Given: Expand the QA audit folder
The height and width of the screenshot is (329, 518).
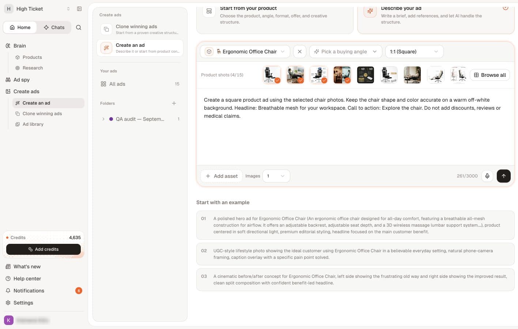Looking at the screenshot, I should [103, 119].
